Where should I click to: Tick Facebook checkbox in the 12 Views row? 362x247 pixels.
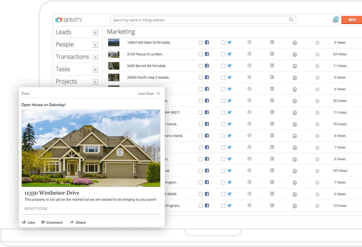(201, 206)
